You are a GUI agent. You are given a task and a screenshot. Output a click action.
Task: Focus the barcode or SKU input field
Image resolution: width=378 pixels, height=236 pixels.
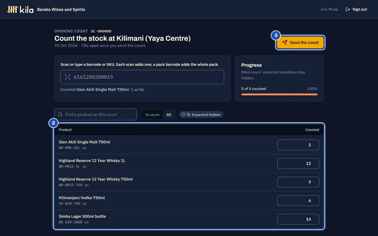142,77
